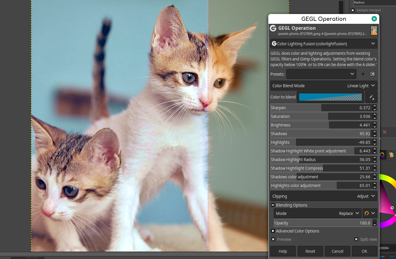Expand the Advanced Color Options section
Screen dimensions: 396x259
point(273,231)
